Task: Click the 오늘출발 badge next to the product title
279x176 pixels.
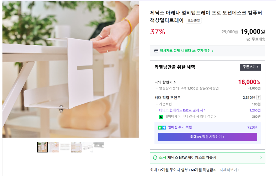Action: pyautogui.click(x=194, y=21)
